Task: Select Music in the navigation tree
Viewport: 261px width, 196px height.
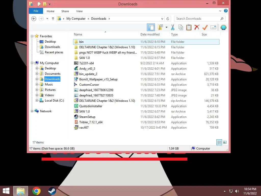Action: [49, 84]
